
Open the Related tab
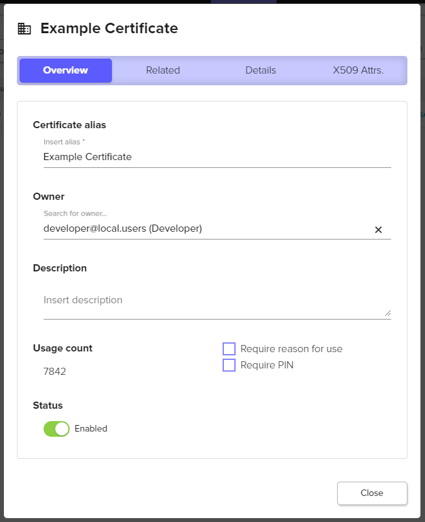(x=163, y=70)
